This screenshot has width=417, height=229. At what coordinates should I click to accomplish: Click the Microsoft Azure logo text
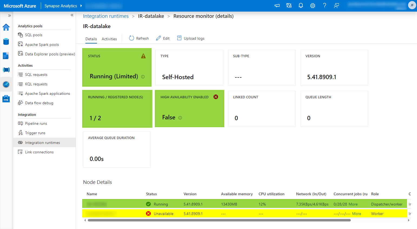coord(20,6)
